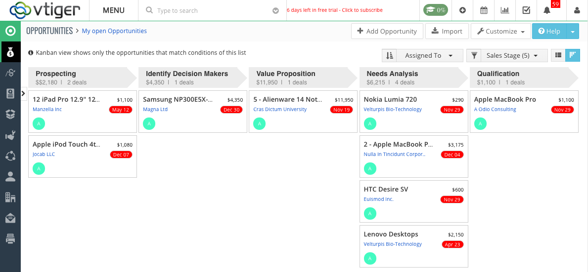Expand the left sidebar panel arrow

[x=24, y=93]
